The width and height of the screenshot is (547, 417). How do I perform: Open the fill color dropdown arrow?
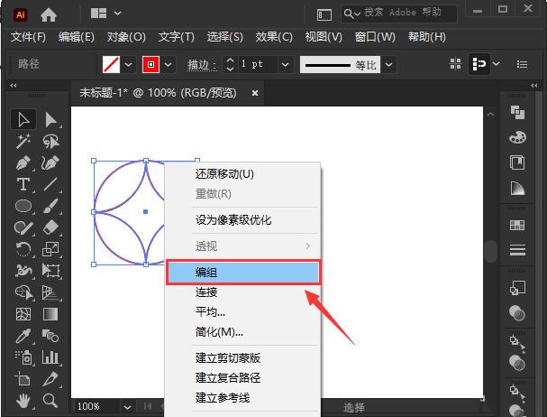(128, 65)
